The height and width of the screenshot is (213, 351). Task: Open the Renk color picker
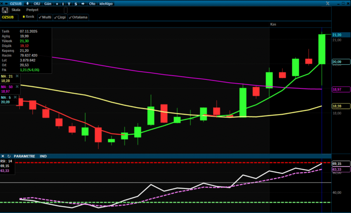pos(28,17)
